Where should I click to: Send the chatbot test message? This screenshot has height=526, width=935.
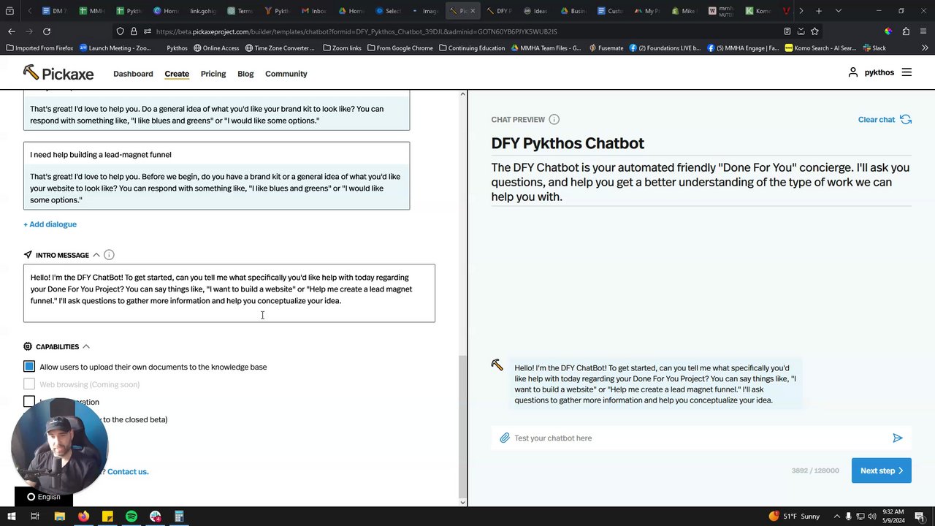tap(898, 438)
